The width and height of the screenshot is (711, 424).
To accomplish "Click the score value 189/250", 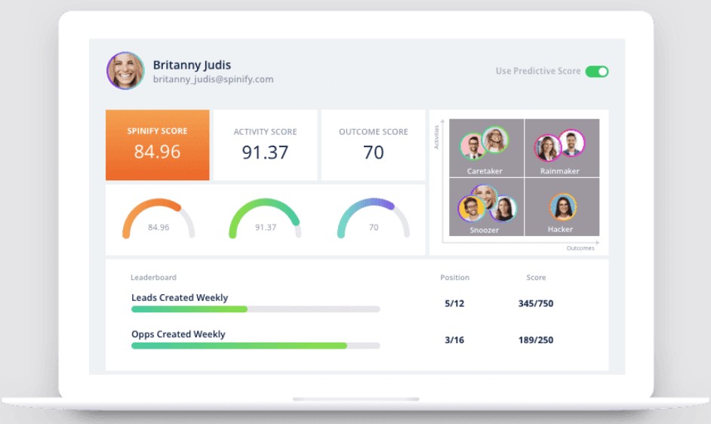I will pyautogui.click(x=536, y=340).
